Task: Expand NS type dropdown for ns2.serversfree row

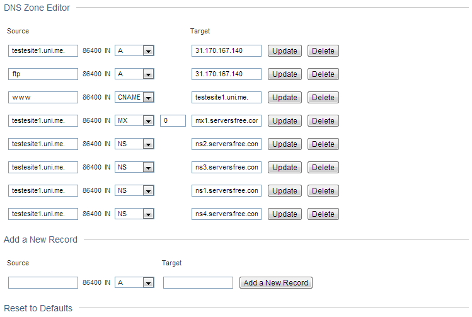Action: point(134,144)
